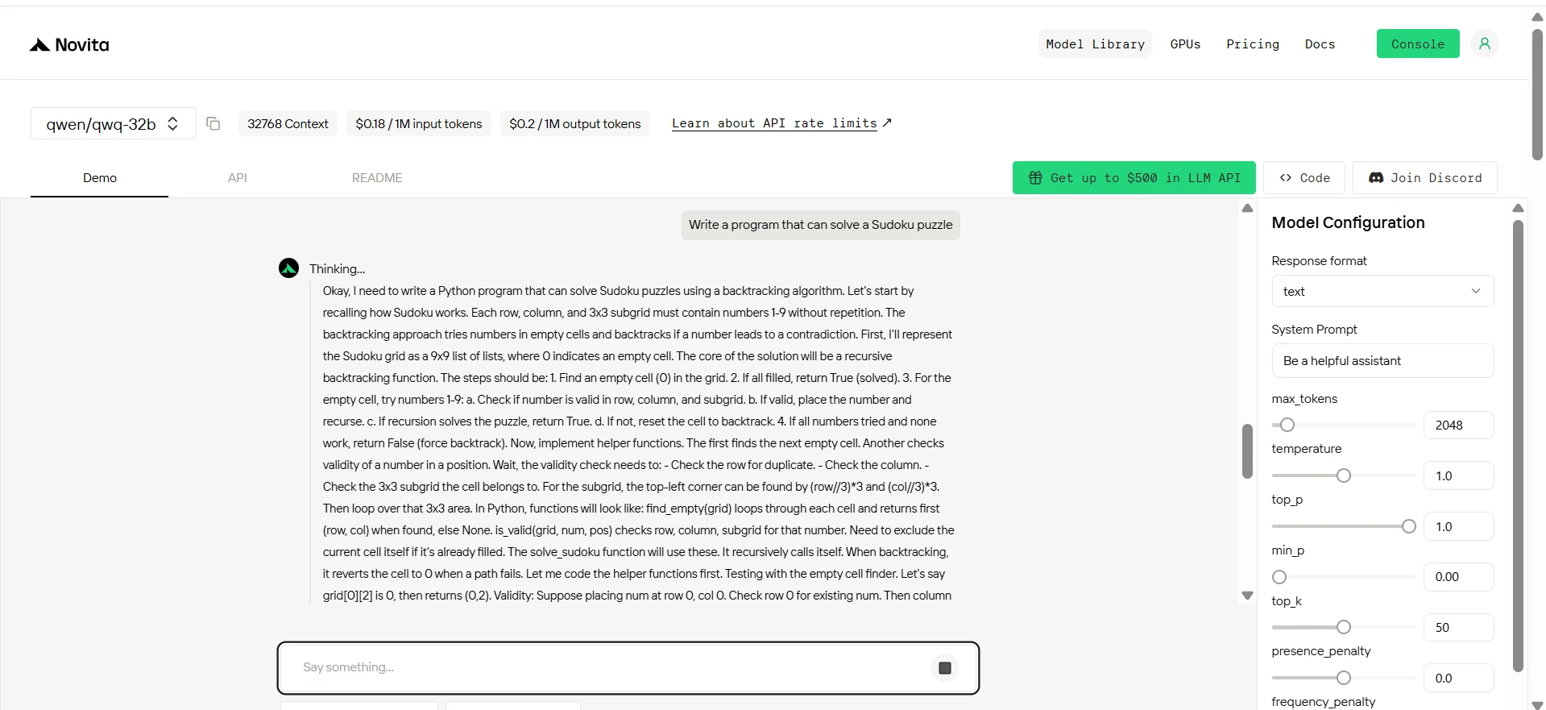Click Get up to $500 in LLM API

[x=1134, y=177]
